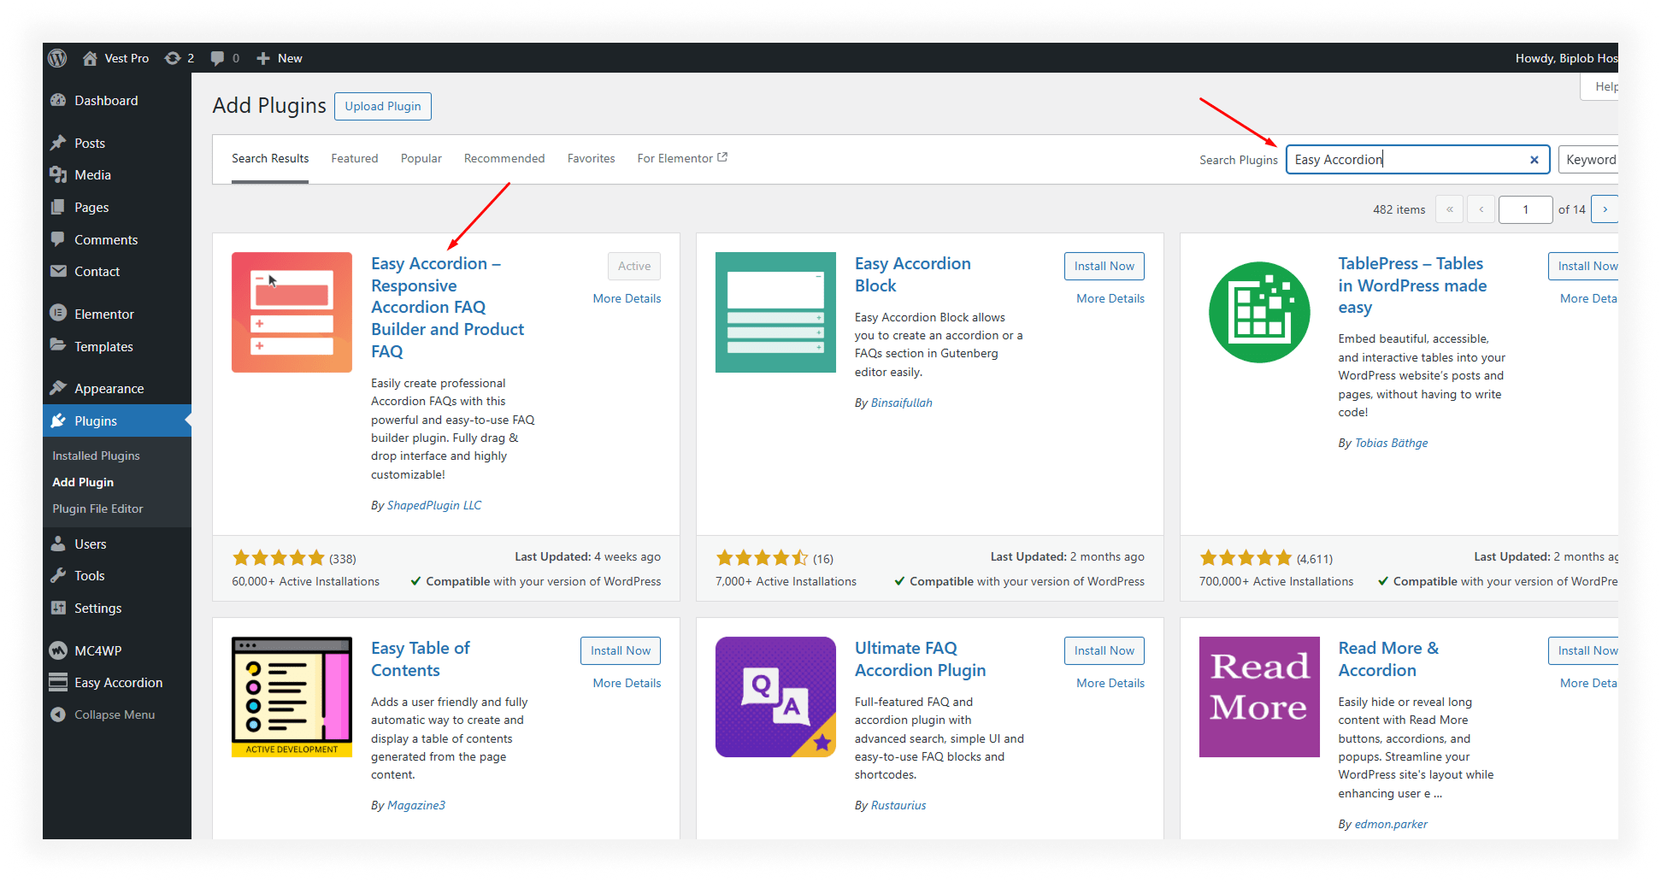Click TablePress green plugin thumbnail
Image resolution: width=1661 pixels, height=882 pixels.
click(x=1259, y=312)
